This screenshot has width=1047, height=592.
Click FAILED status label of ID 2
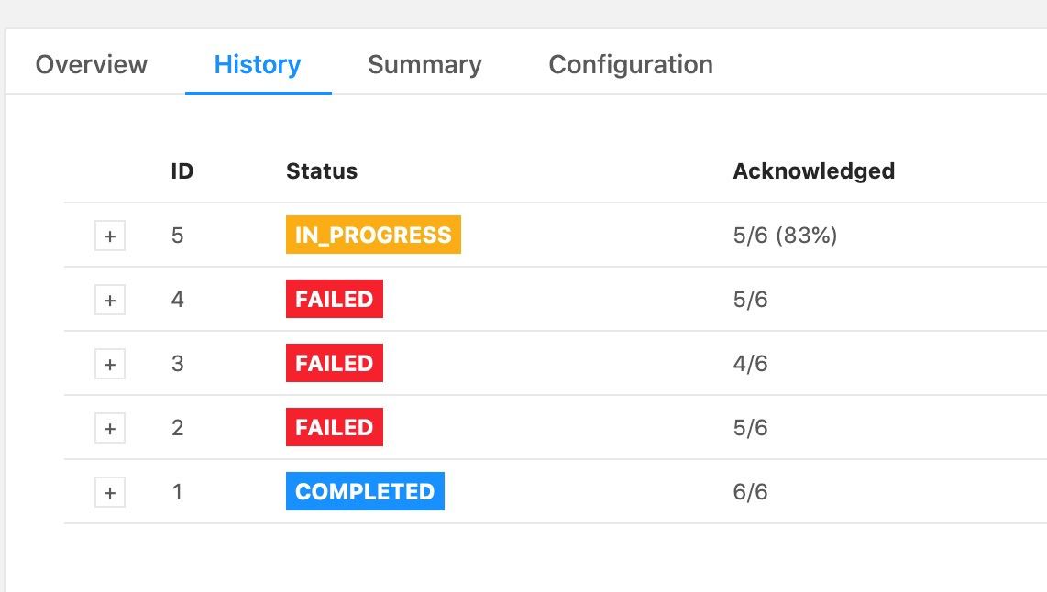pyautogui.click(x=334, y=428)
